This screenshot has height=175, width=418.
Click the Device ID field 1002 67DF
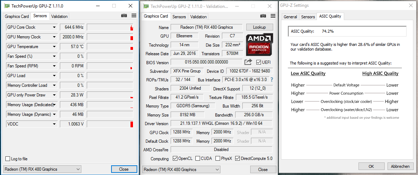click(249, 71)
